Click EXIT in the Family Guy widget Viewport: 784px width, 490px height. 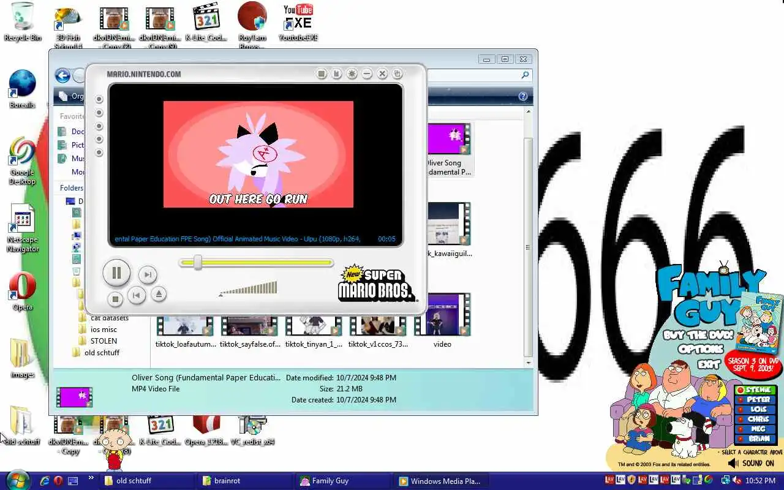point(709,364)
